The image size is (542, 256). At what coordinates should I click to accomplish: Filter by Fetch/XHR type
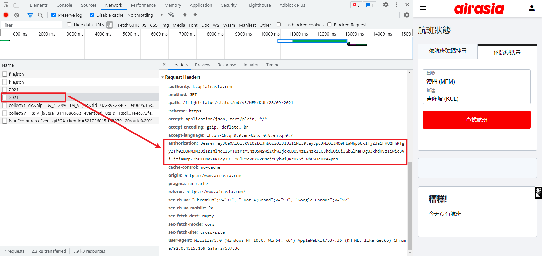(128, 25)
